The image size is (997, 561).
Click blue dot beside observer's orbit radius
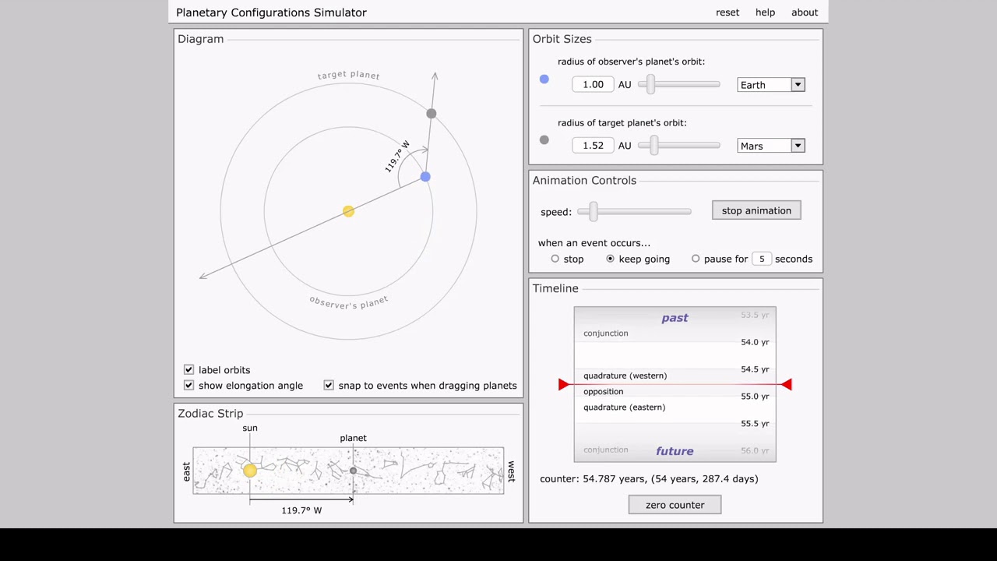click(x=544, y=79)
